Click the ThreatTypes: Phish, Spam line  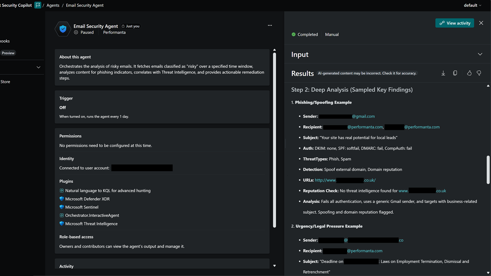pos(327,159)
